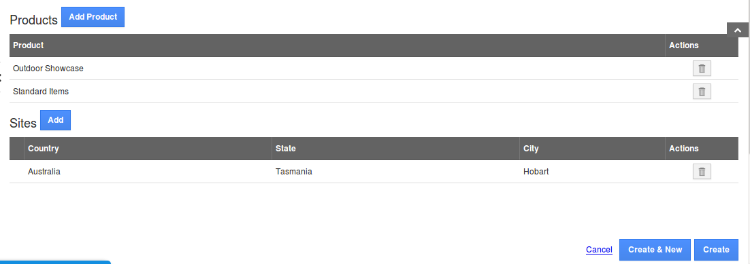Click the Sites table Actions header

[683, 149]
